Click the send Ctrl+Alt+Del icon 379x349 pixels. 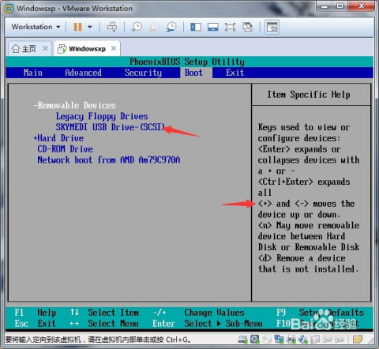[112, 27]
